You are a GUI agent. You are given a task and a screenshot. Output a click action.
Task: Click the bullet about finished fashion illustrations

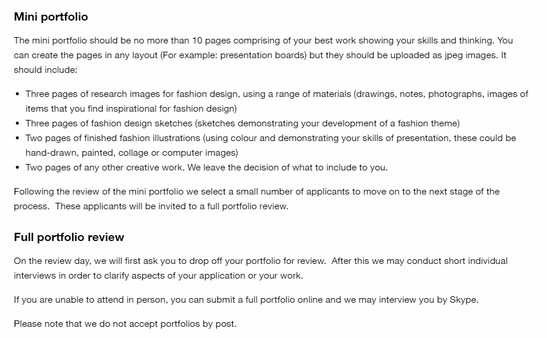(x=271, y=145)
